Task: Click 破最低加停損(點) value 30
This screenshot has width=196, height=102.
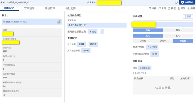Action: pos(4,95)
